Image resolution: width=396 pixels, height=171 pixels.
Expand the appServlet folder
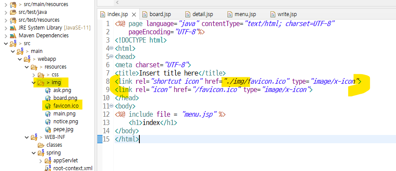click(x=41, y=161)
